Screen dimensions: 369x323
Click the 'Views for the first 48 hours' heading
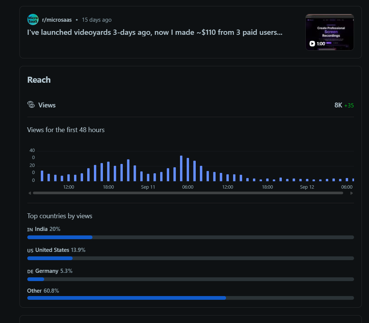[66, 130]
